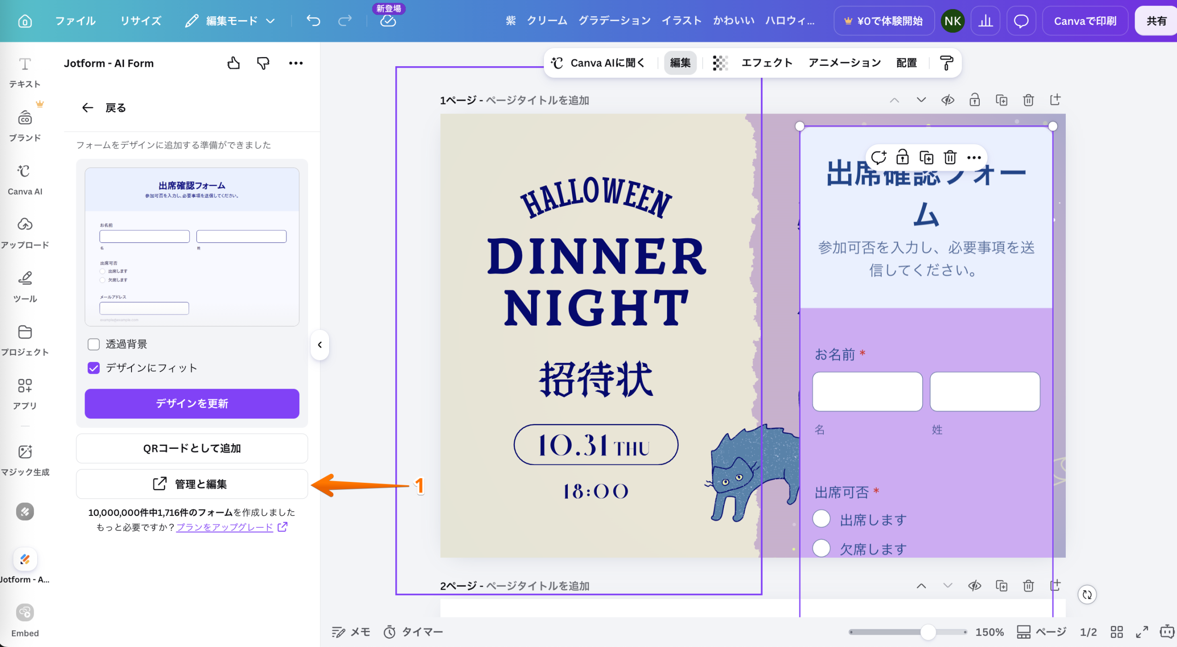The height and width of the screenshot is (647, 1177).
Task: Open 配置 in toolbar
Action: (907, 63)
